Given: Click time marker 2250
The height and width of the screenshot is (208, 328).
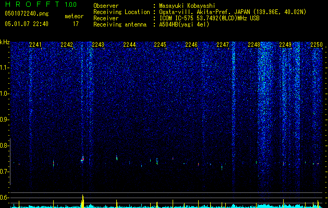Looking at the screenshot, I should 317,45.
